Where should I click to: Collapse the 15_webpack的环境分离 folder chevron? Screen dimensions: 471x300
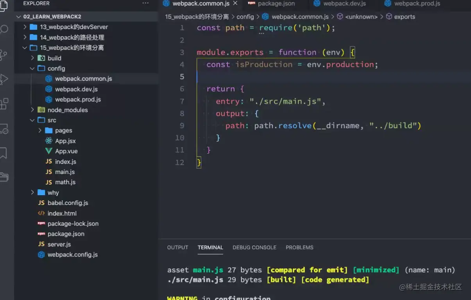coord(25,48)
